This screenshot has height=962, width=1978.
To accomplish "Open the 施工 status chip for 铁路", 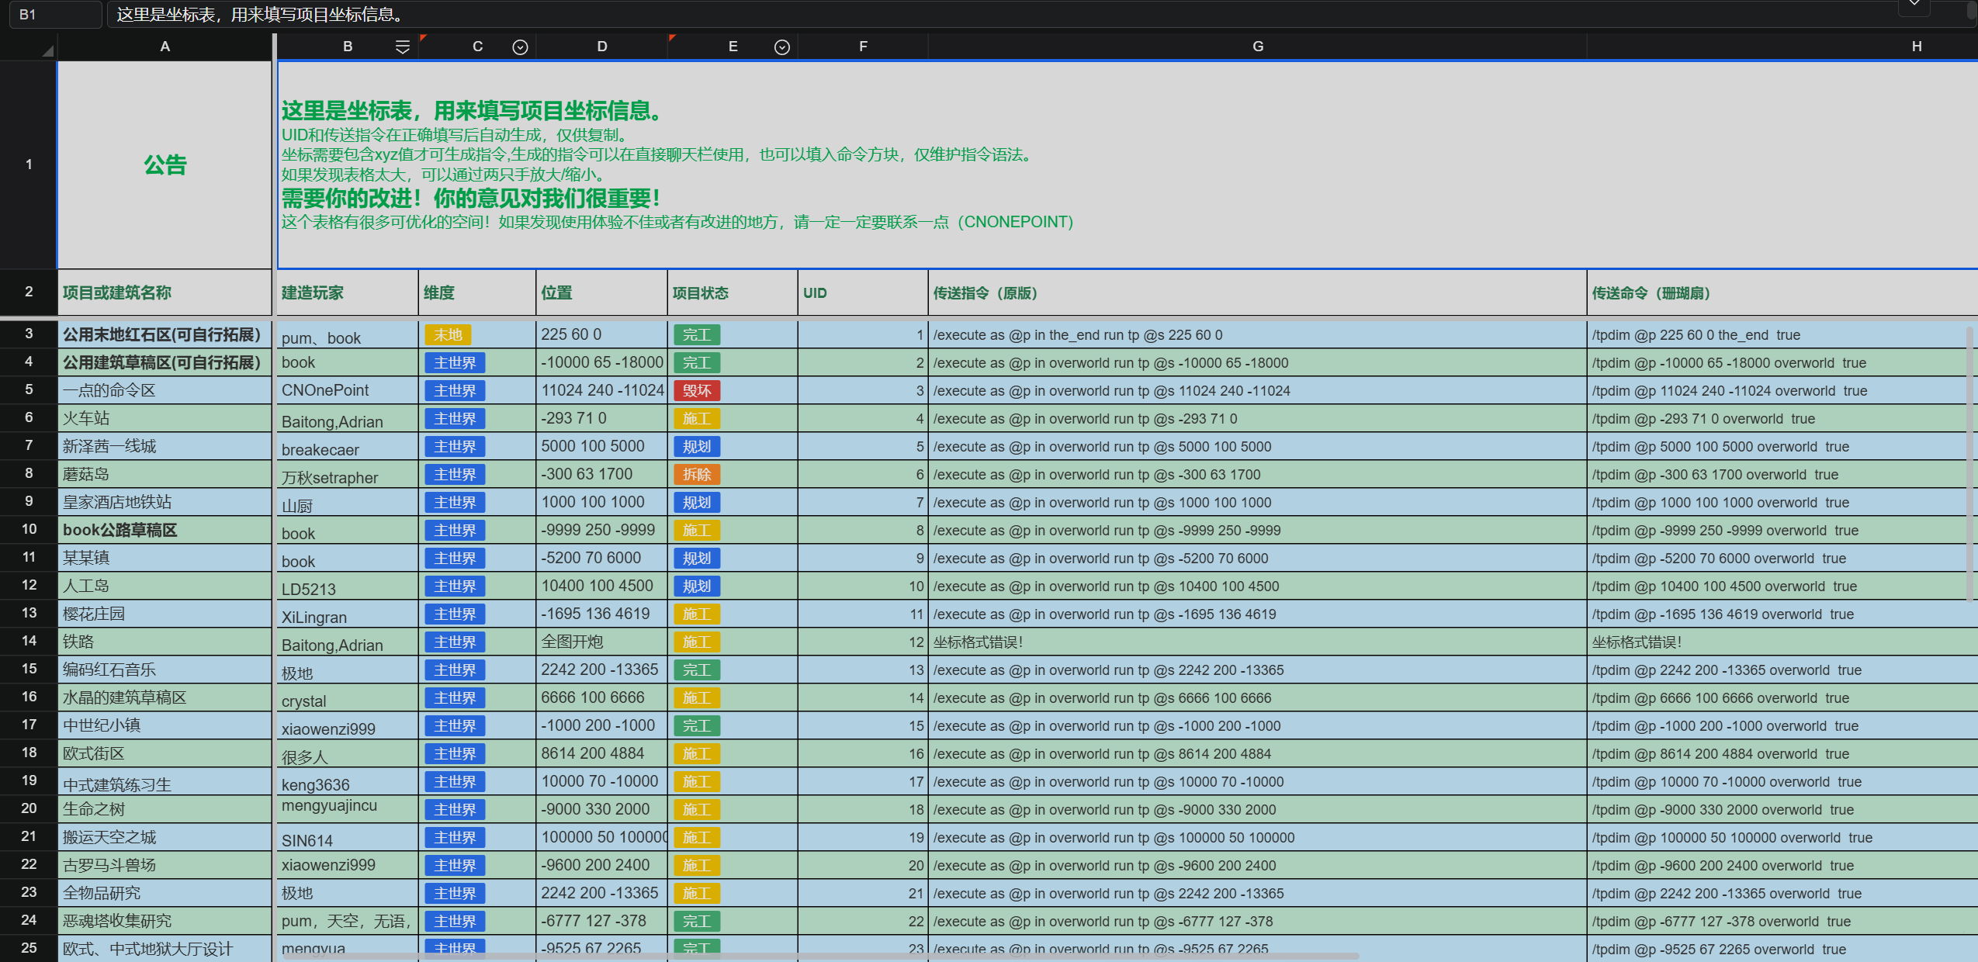I will 697,642.
